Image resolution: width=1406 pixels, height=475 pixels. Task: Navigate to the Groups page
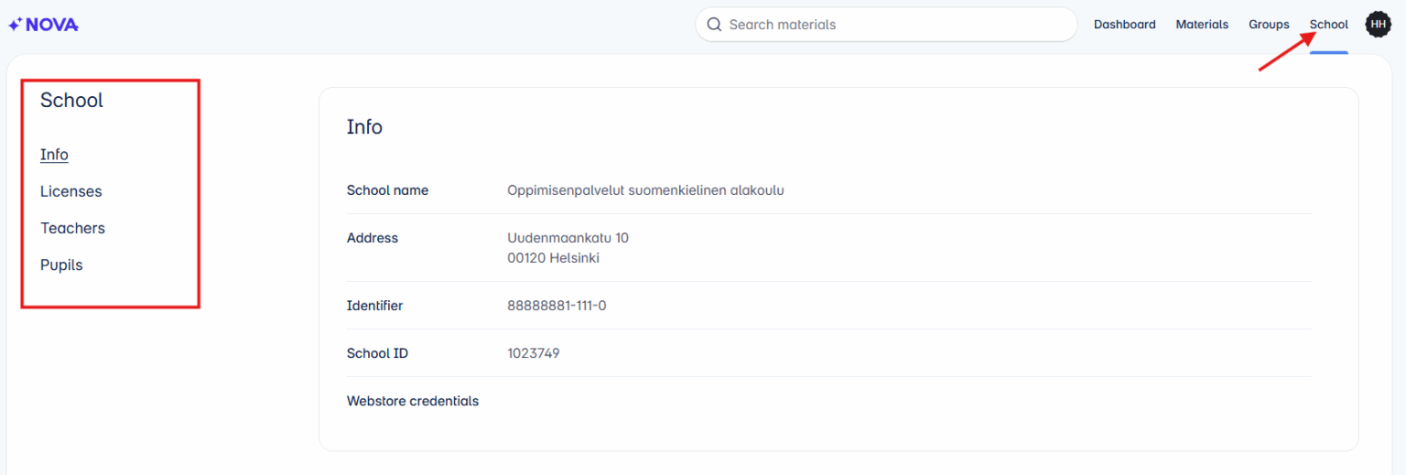(x=1269, y=25)
